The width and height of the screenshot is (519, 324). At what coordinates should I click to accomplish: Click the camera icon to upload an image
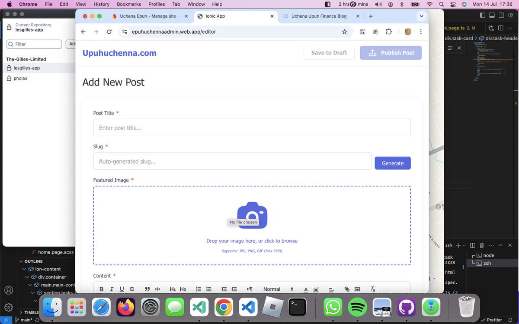(x=252, y=215)
